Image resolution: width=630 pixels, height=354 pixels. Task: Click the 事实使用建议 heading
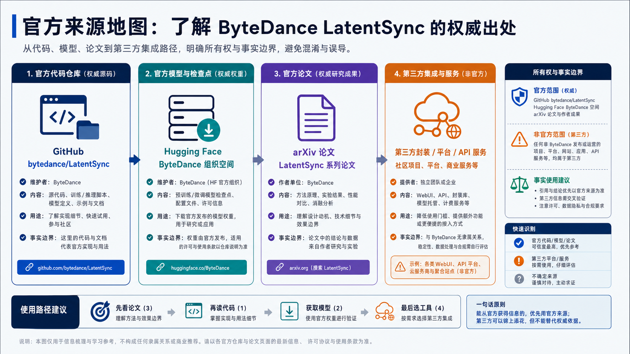pyautogui.click(x=551, y=180)
